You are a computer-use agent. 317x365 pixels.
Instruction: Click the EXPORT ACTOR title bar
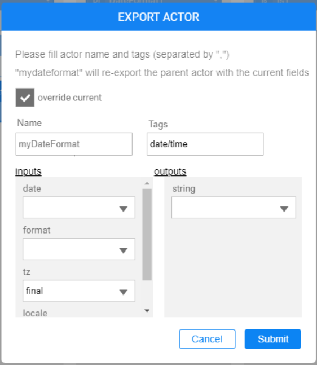158,17
